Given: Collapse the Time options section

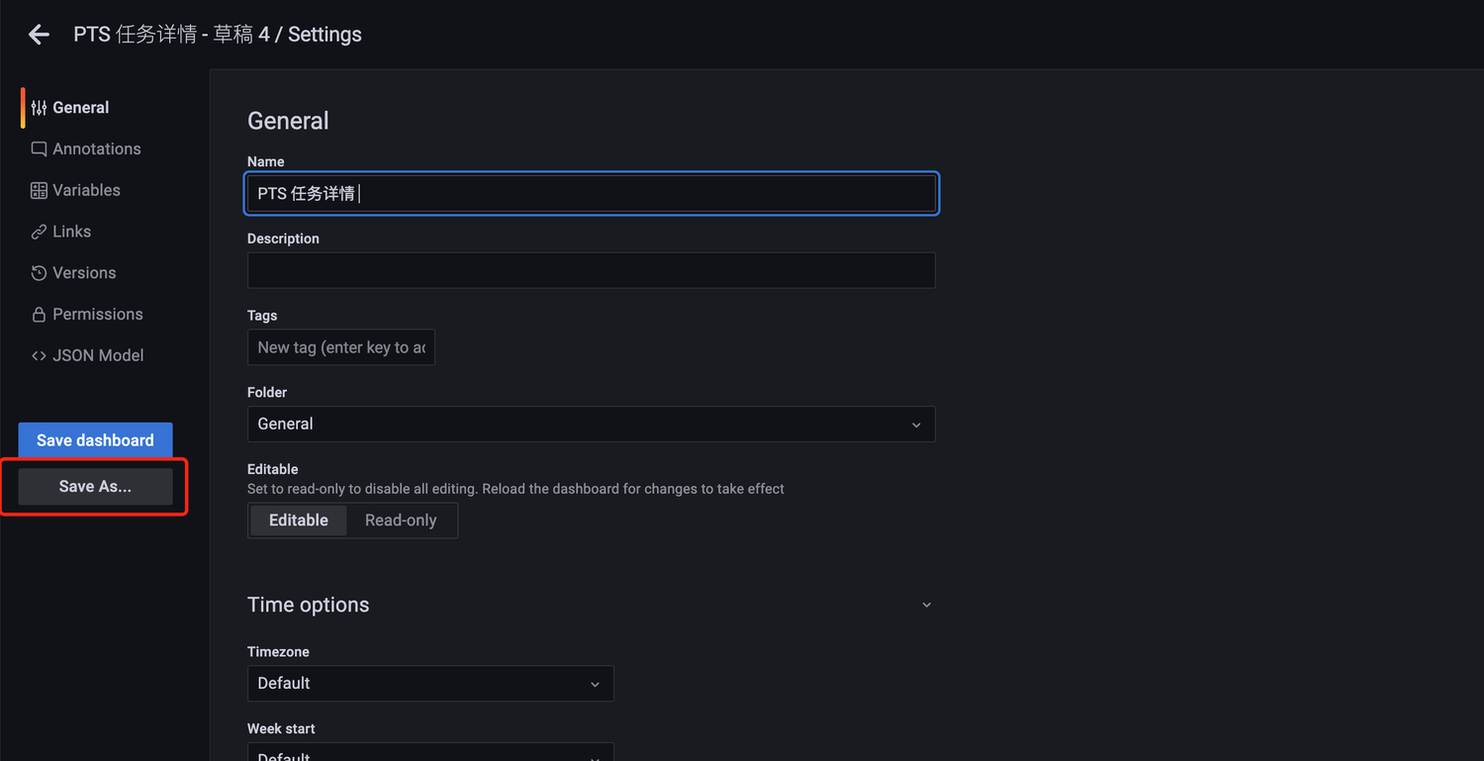Looking at the screenshot, I should (x=926, y=605).
